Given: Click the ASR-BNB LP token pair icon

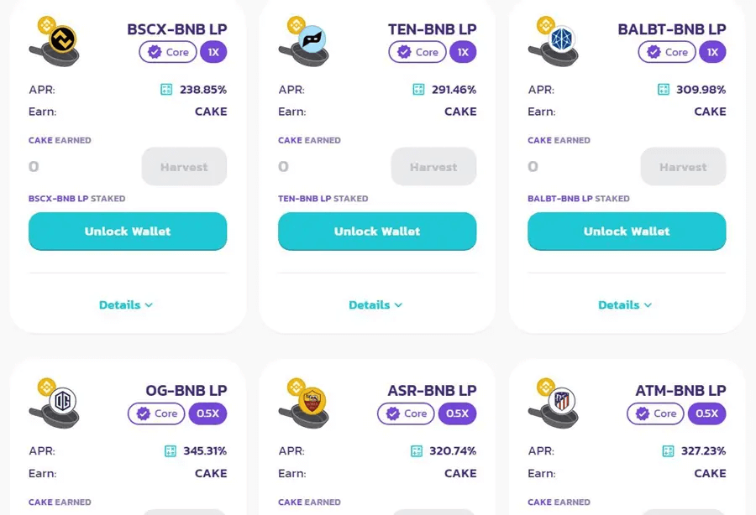Looking at the screenshot, I should click(302, 402).
